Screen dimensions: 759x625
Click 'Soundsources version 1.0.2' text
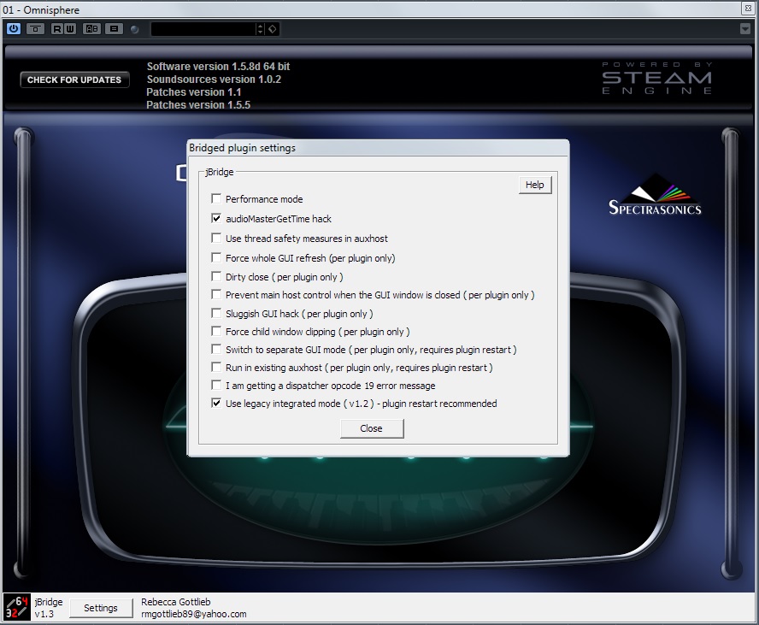[214, 80]
